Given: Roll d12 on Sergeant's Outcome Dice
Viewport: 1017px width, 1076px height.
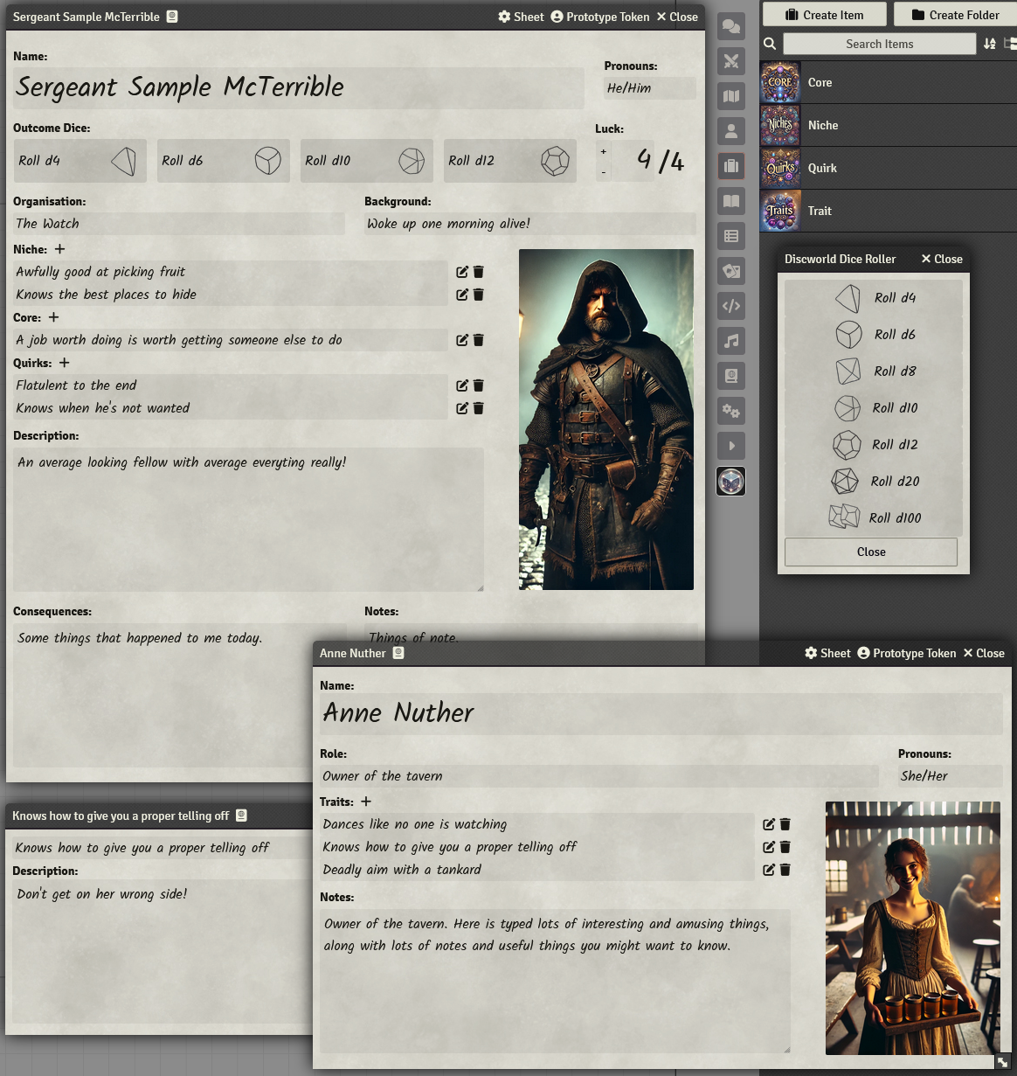Looking at the screenshot, I should pyautogui.click(x=509, y=161).
